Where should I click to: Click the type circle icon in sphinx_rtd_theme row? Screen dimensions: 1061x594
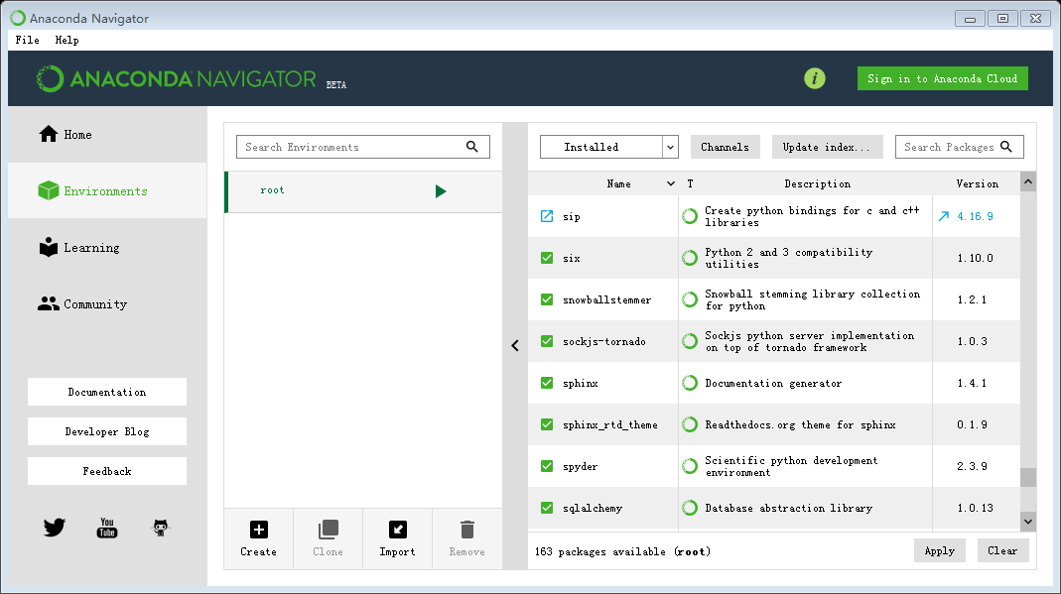click(690, 424)
